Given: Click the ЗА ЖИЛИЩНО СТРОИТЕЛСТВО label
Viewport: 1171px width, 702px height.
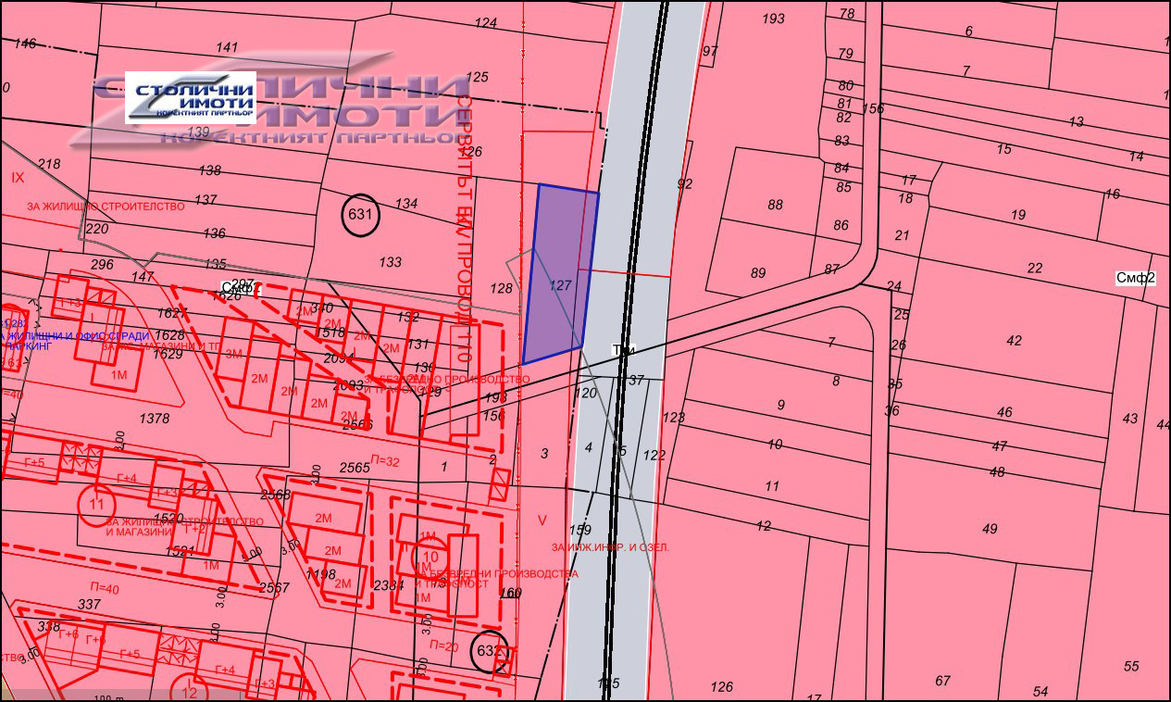Looking at the screenshot, I should 106,207.
